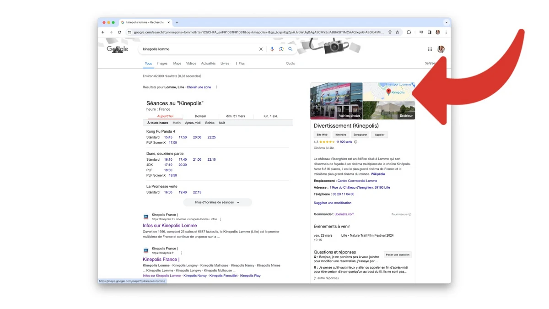
Task: Click the Google search input containing 'kinepolis lomme'
Action: point(199,49)
